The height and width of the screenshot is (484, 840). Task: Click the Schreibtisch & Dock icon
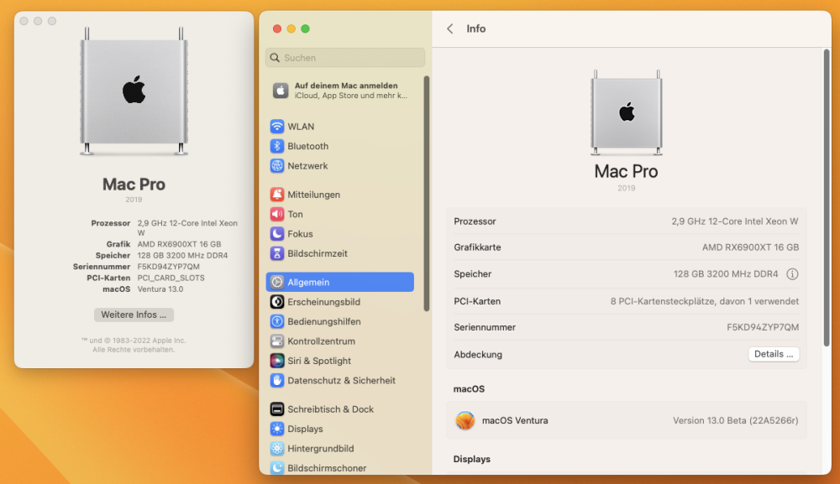tap(277, 409)
